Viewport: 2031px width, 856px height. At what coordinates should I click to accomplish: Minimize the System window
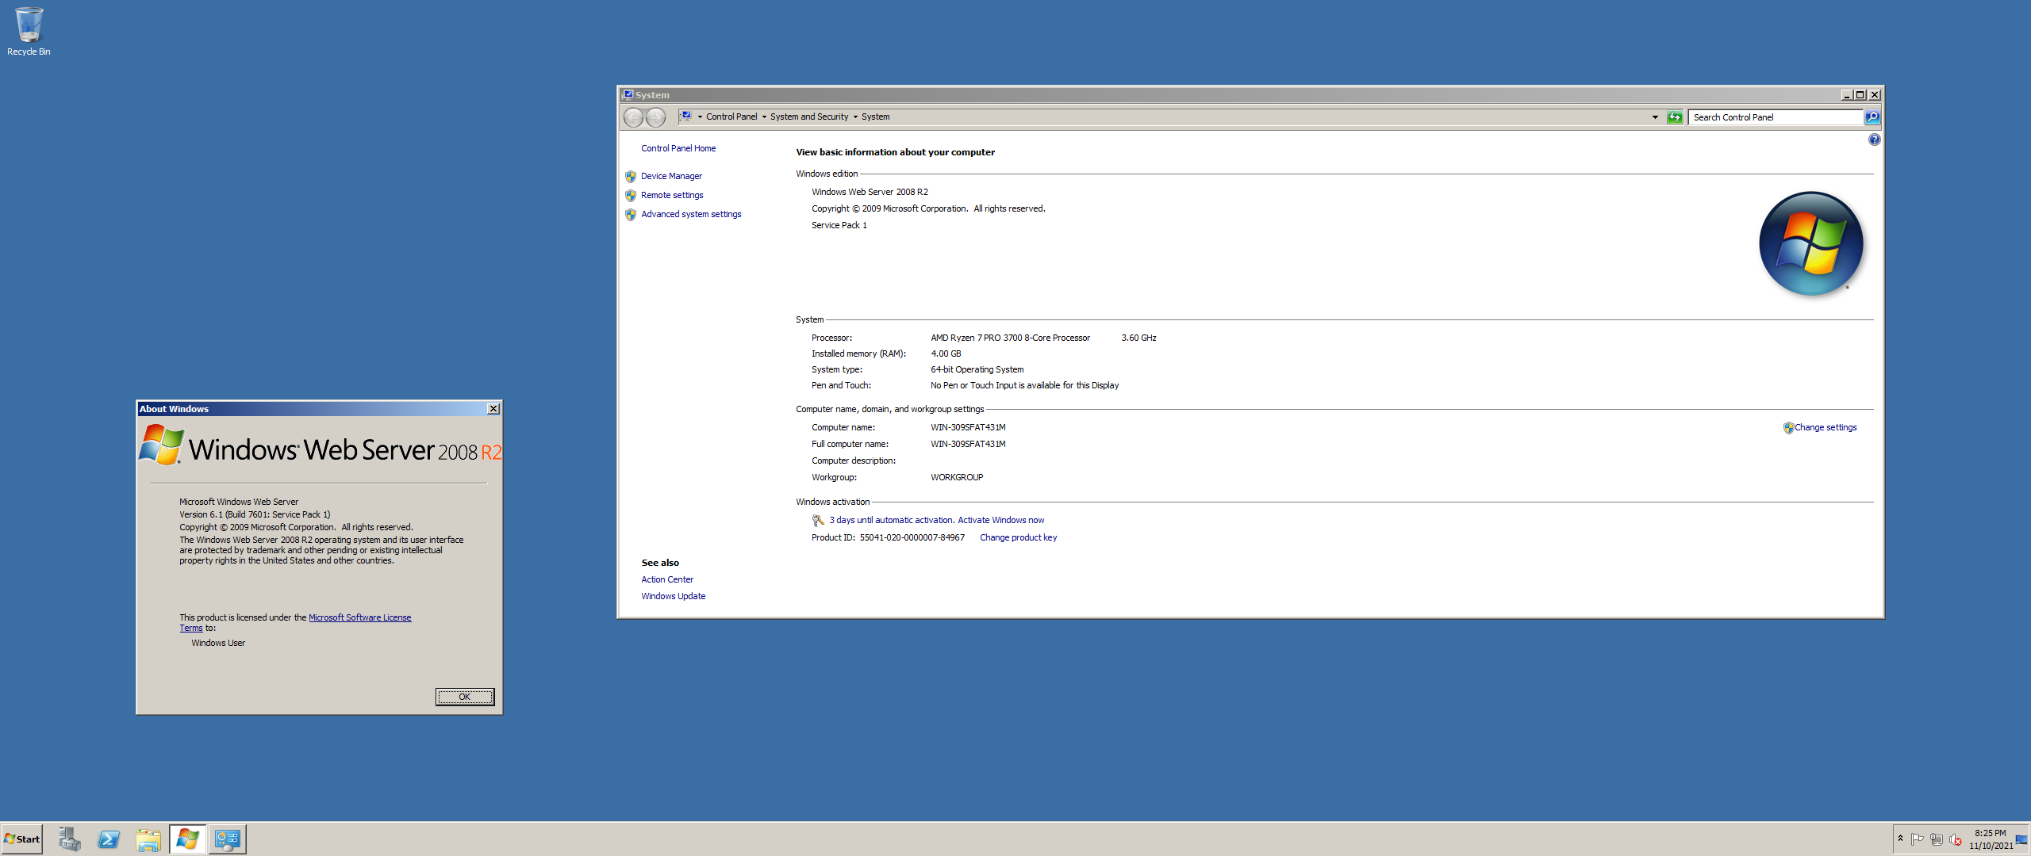pyautogui.click(x=1847, y=95)
